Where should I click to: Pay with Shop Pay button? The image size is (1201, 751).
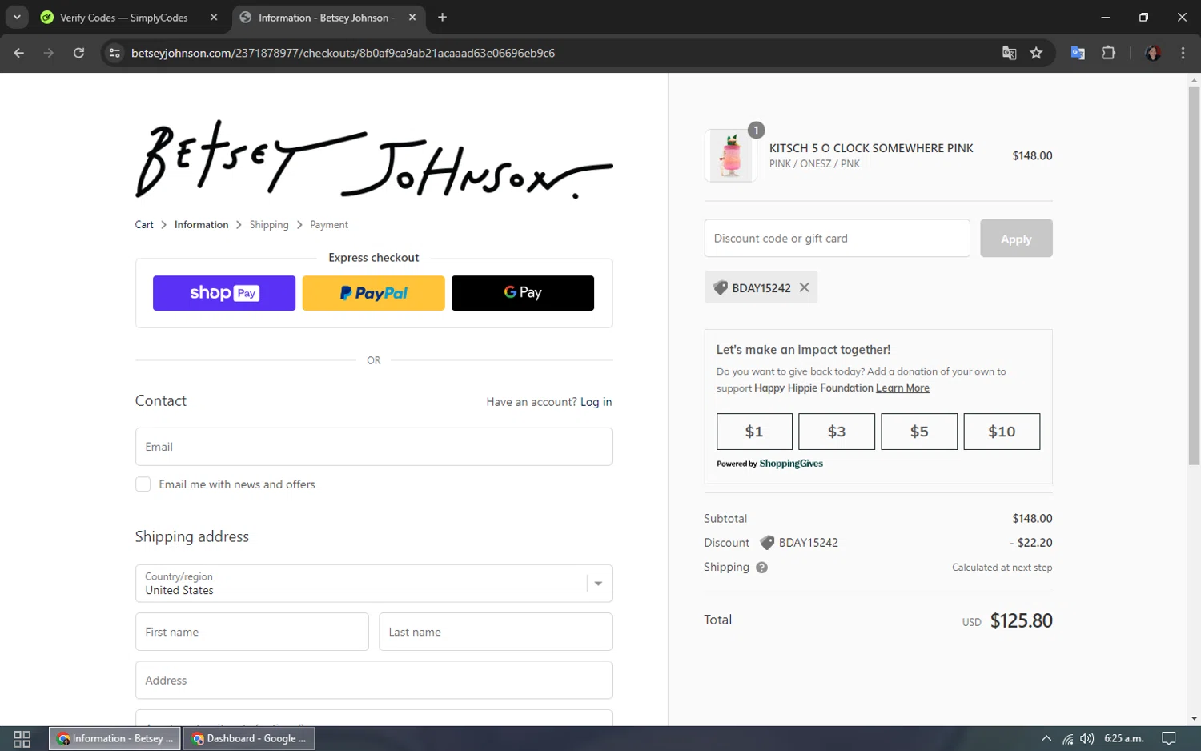click(x=224, y=293)
